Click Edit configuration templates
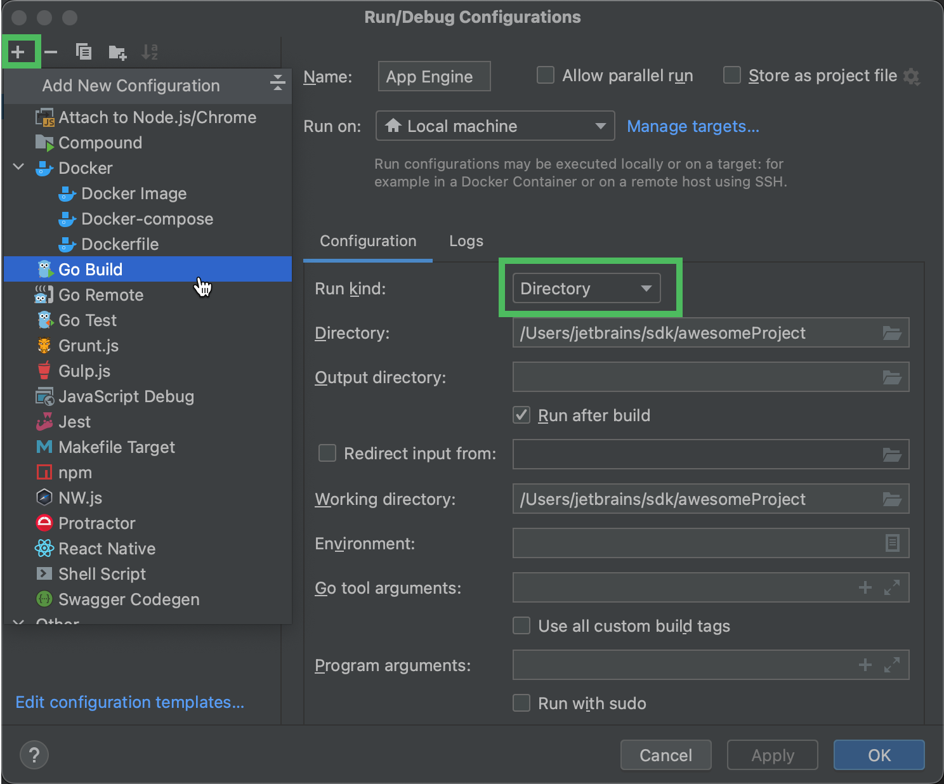 coord(129,702)
